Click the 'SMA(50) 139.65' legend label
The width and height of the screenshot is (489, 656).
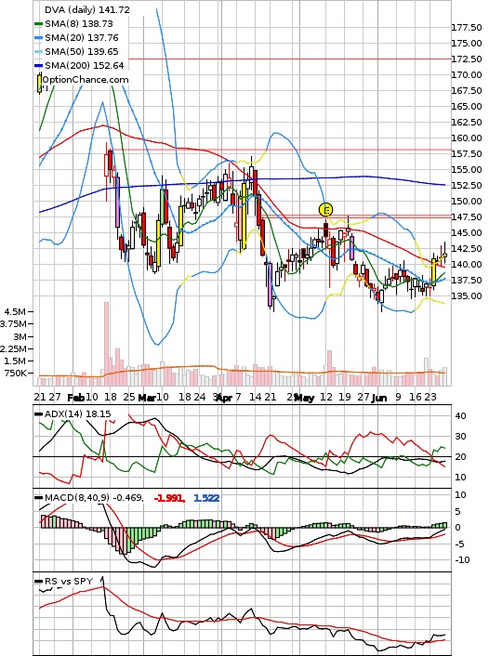[x=82, y=51]
